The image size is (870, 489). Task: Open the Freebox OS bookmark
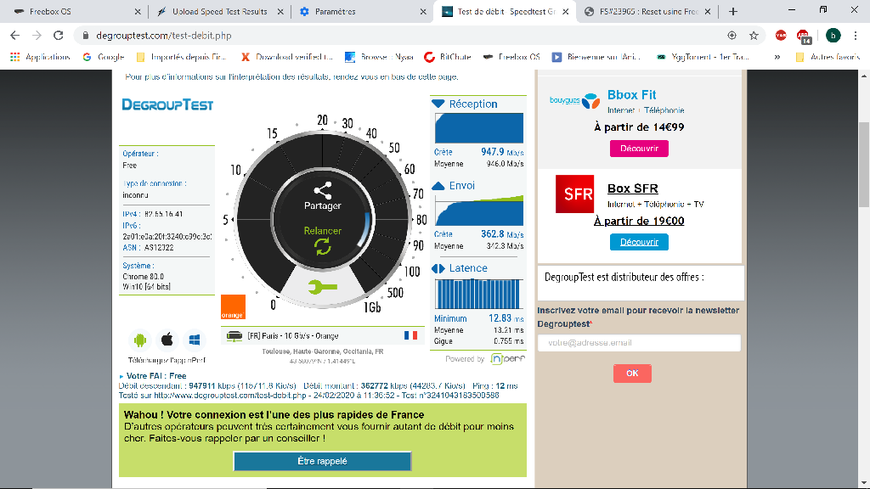[x=511, y=57]
